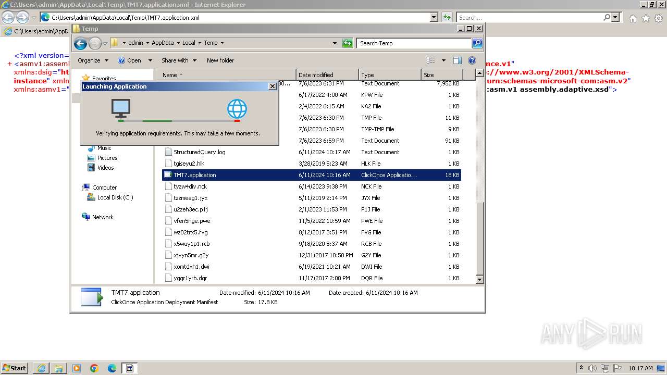The width and height of the screenshot is (667, 375).
Task: Click Explorer forward navigation button
Action: pos(95,43)
